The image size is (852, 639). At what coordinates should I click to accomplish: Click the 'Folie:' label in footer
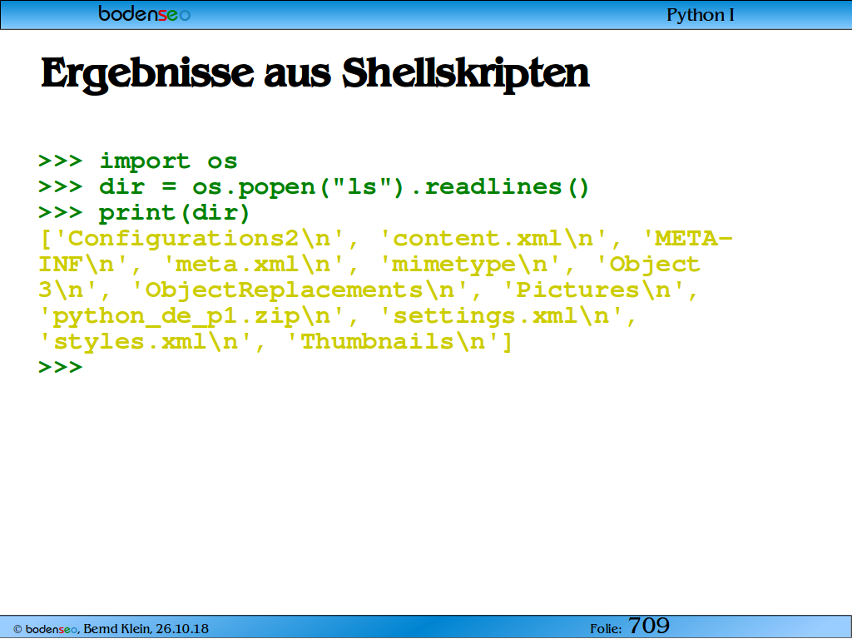[x=606, y=629]
